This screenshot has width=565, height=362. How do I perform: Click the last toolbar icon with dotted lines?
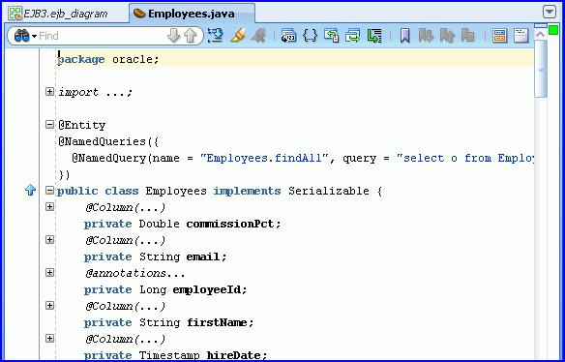[x=521, y=36]
